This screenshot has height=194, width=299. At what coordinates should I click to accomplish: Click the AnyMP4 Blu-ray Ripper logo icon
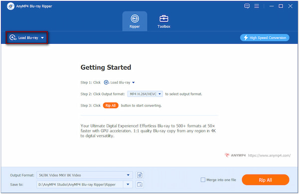[x=10, y=6]
